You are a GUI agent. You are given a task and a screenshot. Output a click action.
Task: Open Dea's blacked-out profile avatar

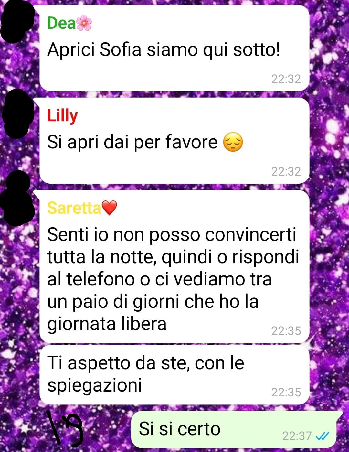point(17,22)
